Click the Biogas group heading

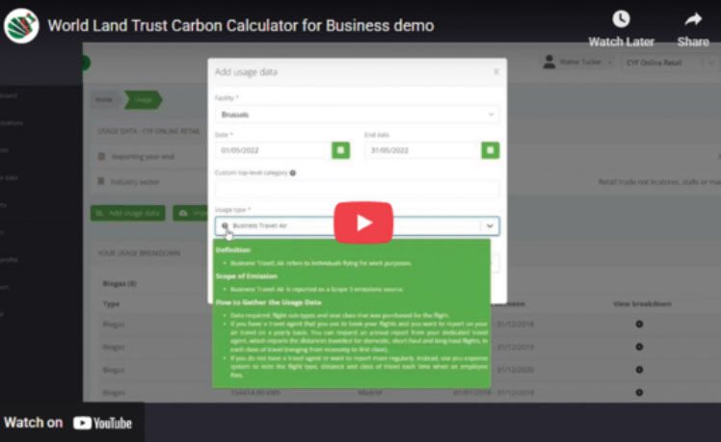(120, 283)
